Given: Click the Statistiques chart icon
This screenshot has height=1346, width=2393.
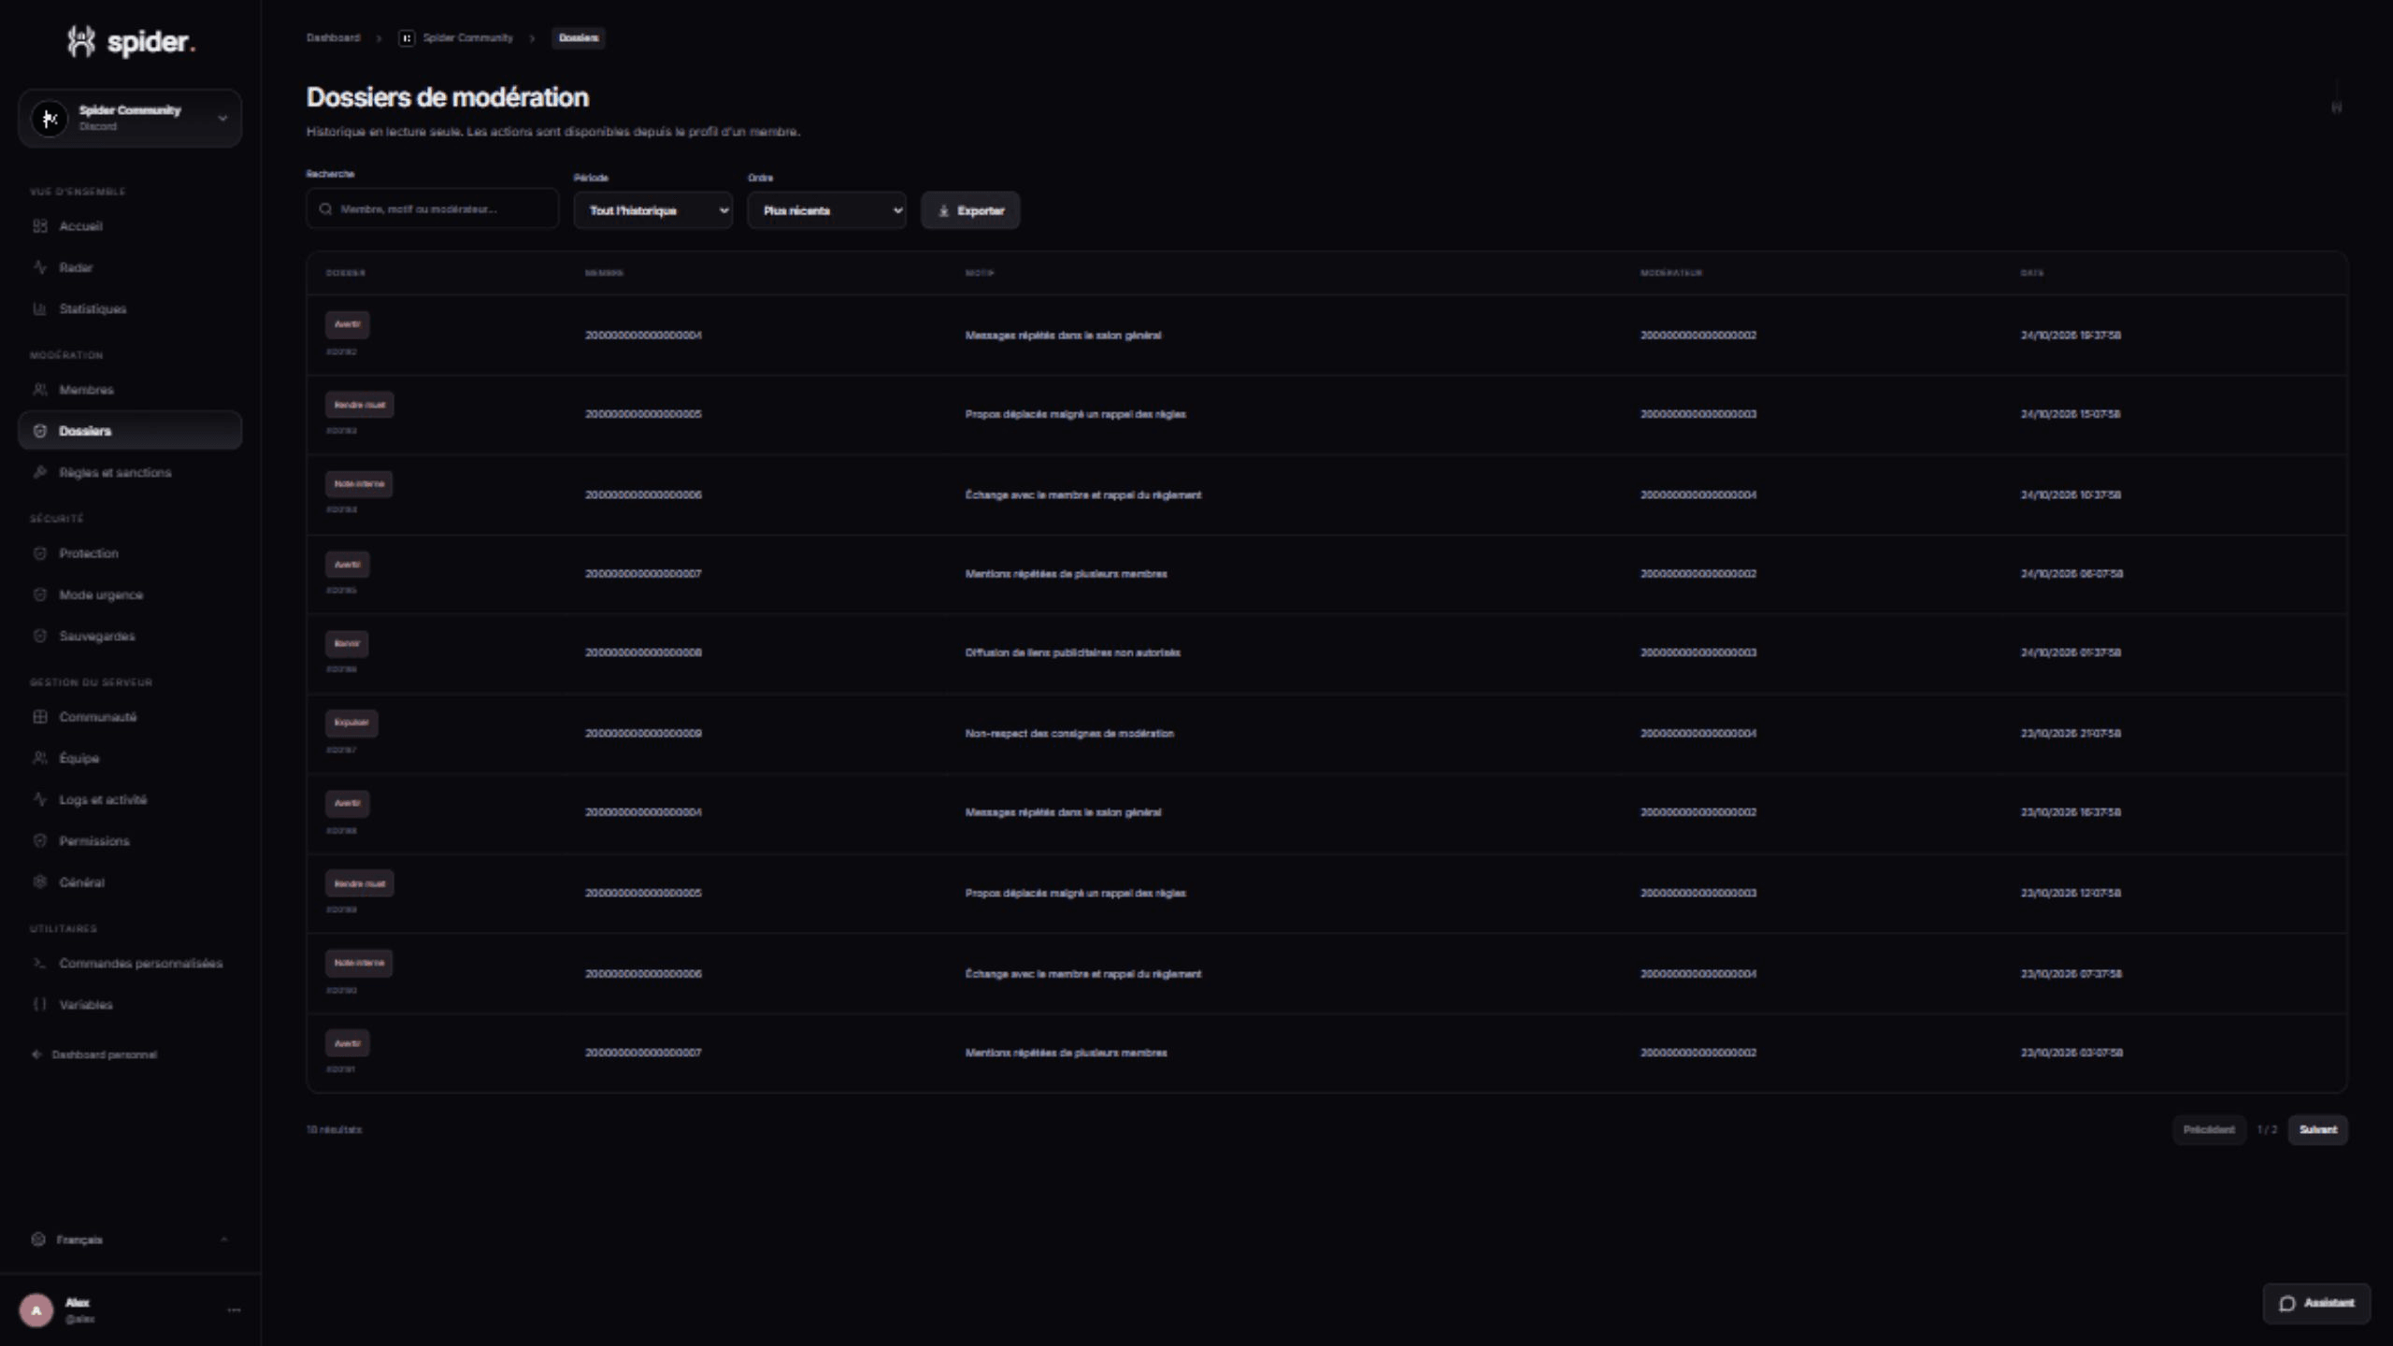Looking at the screenshot, I should (x=39, y=308).
